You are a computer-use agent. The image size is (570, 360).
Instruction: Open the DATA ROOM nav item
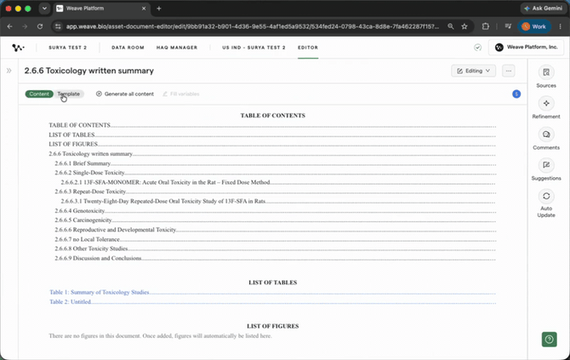coord(128,48)
